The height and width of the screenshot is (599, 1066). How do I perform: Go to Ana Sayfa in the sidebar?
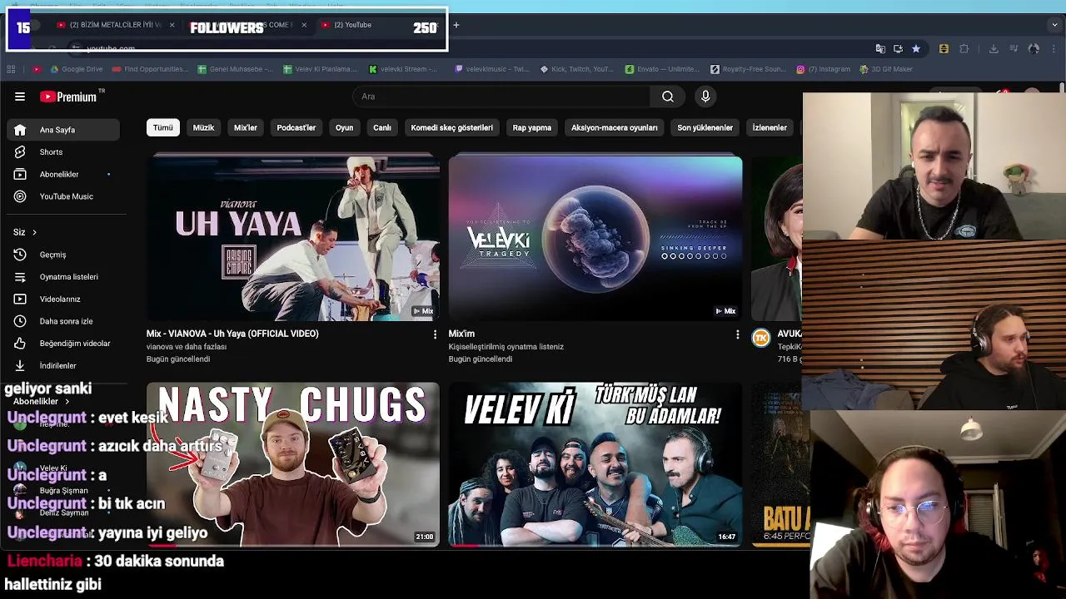(65, 130)
